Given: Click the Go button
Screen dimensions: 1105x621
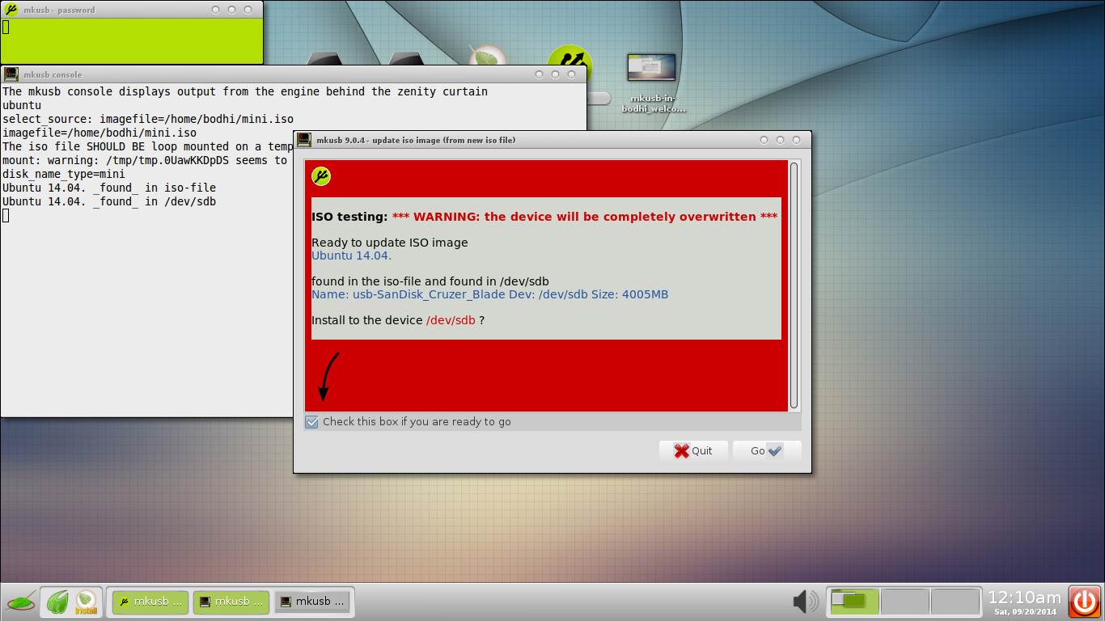Looking at the screenshot, I should click(x=766, y=451).
